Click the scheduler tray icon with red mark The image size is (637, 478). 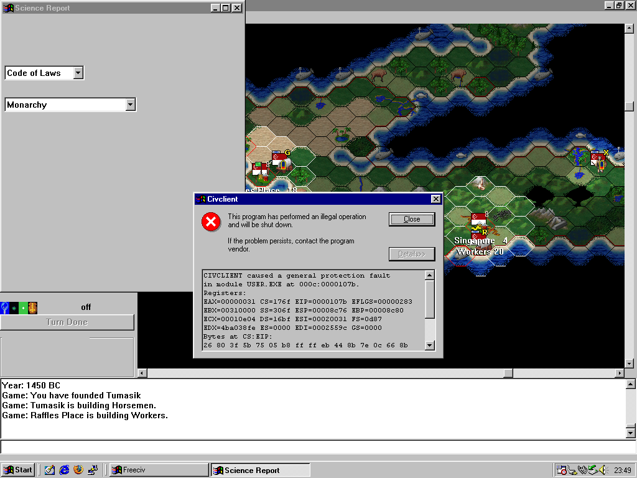click(562, 470)
